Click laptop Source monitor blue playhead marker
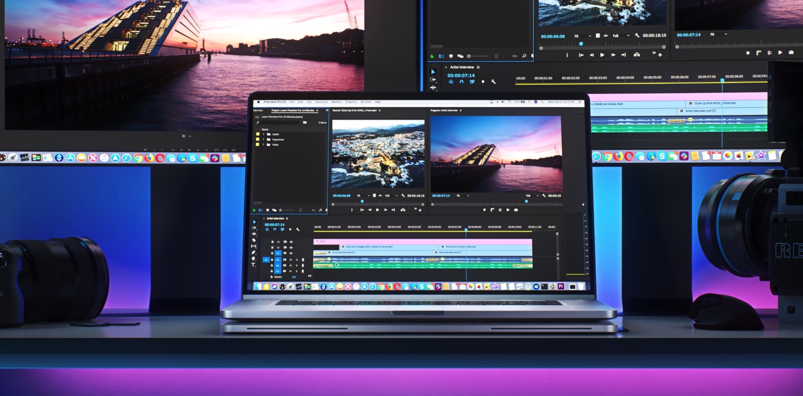This screenshot has width=803, height=396. pos(362,201)
